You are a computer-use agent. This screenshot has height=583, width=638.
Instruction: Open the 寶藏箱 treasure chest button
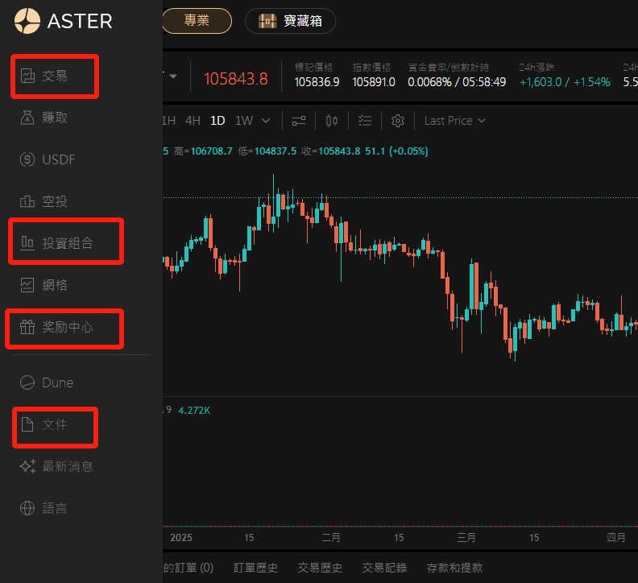pyautogui.click(x=290, y=21)
